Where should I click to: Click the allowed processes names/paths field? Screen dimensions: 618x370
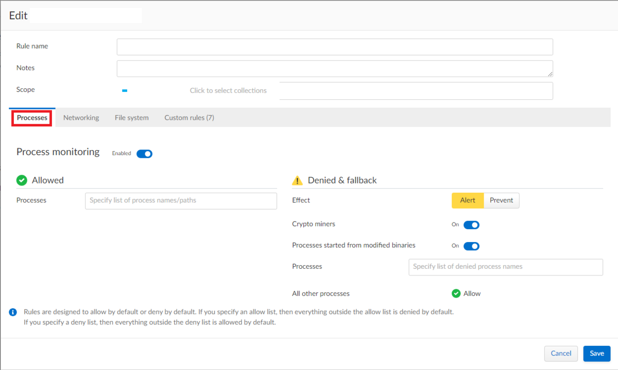click(181, 200)
